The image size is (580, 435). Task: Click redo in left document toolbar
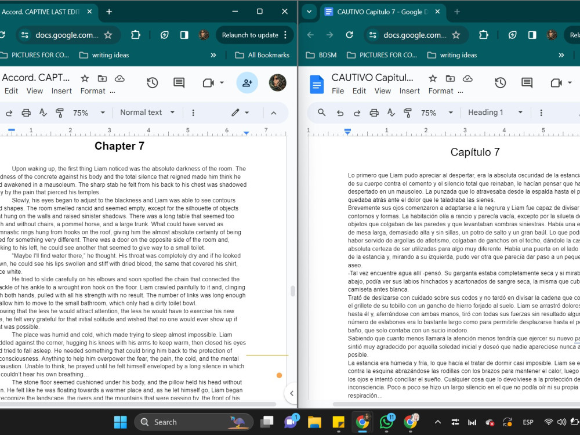point(9,113)
